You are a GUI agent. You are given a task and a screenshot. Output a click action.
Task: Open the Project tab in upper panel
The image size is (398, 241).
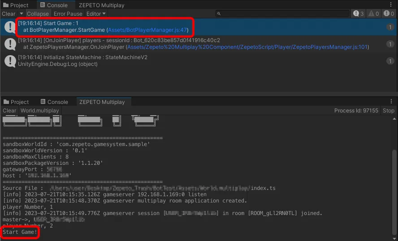coord(16,5)
